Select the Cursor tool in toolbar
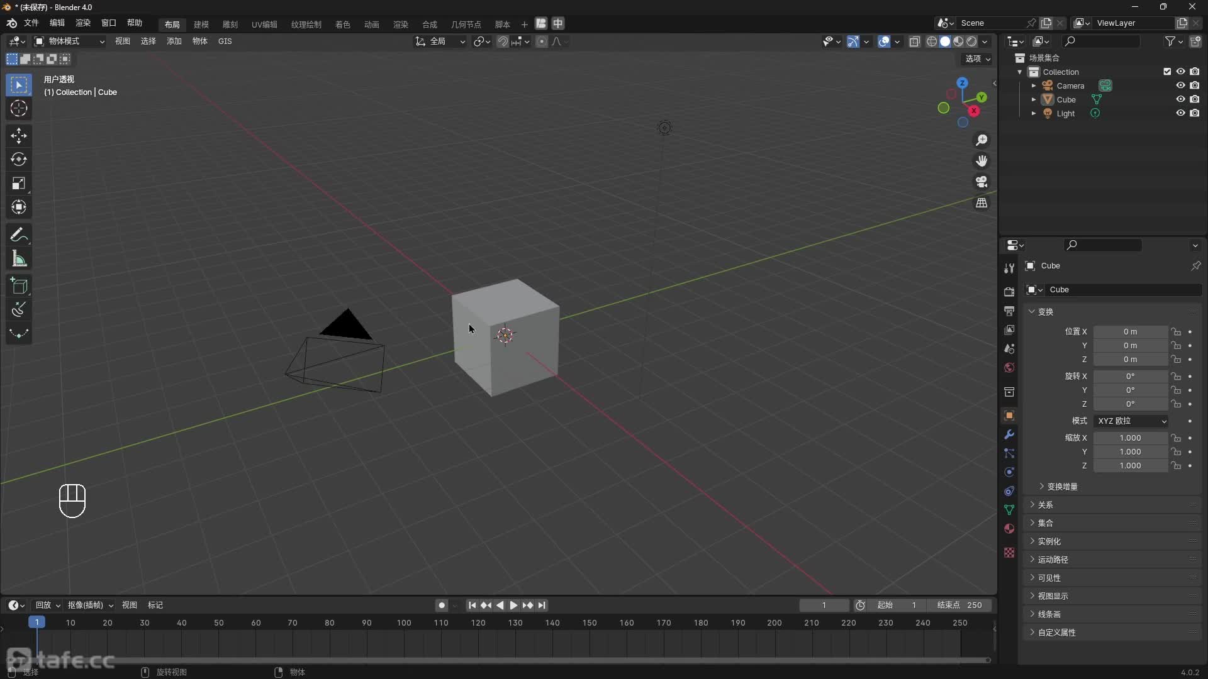This screenshot has height=679, width=1208. 19,108
